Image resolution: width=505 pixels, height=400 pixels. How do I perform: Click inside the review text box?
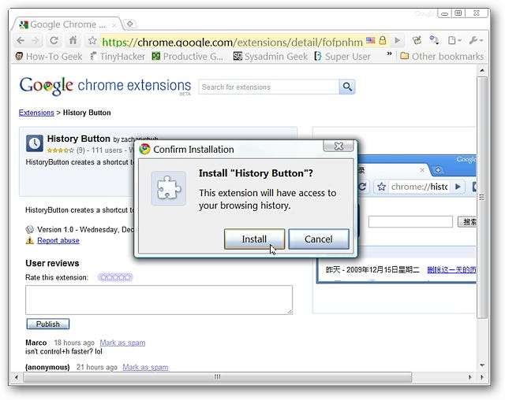point(159,300)
